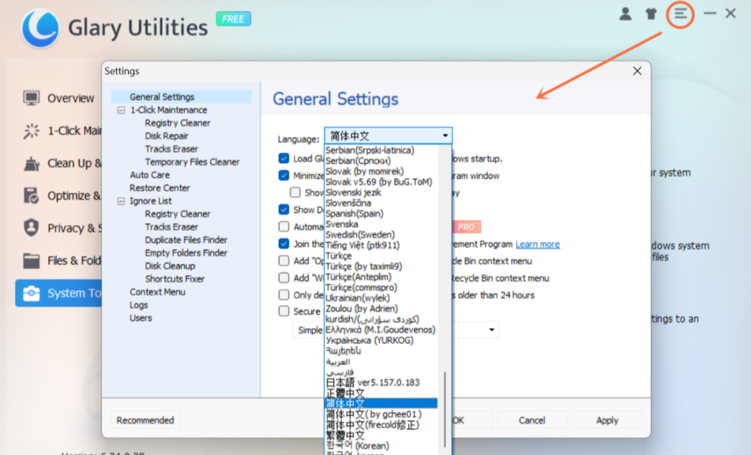The image size is (751, 455).
Task: Toggle the Automa... checkbox
Action: 284,226
